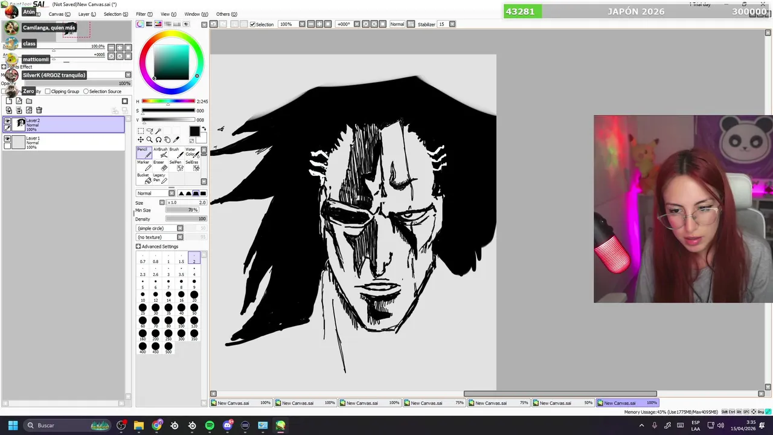Click the taskbar Buscar search box
The image size is (773, 435).
[x=68, y=425]
